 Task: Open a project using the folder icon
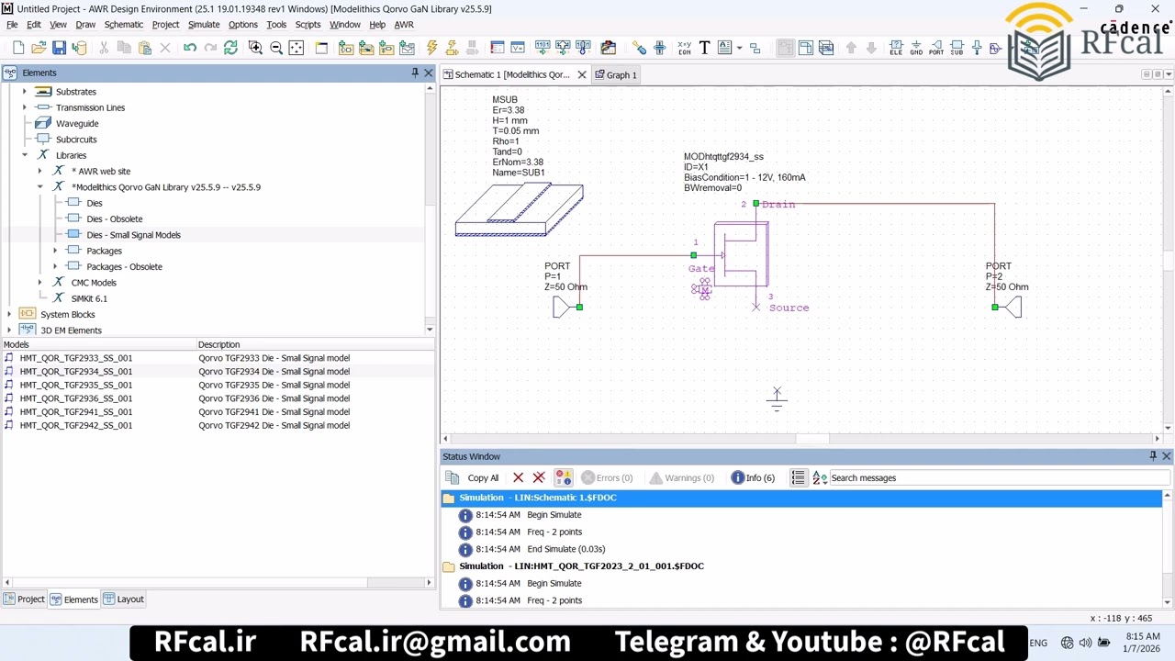coord(39,48)
